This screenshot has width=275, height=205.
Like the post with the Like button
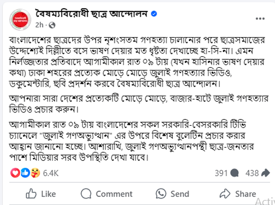click(x=41, y=194)
